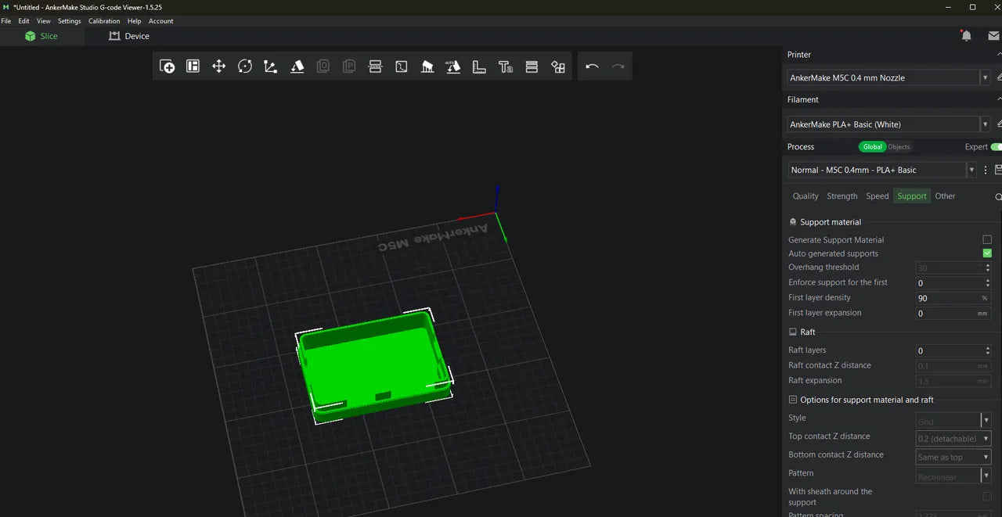Select the Move tool in the toolbar

point(218,66)
